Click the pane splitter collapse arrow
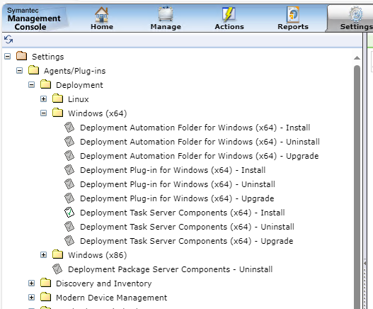 tap(365, 263)
